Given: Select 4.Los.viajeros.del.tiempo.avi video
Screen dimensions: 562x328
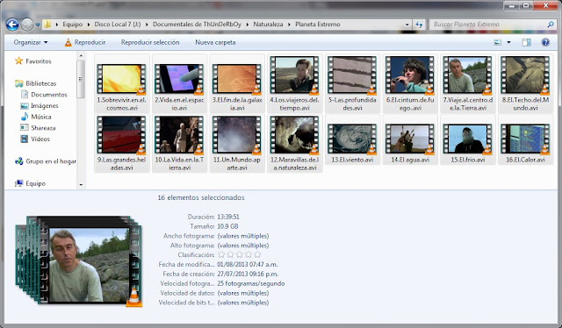Looking at the screenshot, I should point(295,83).
